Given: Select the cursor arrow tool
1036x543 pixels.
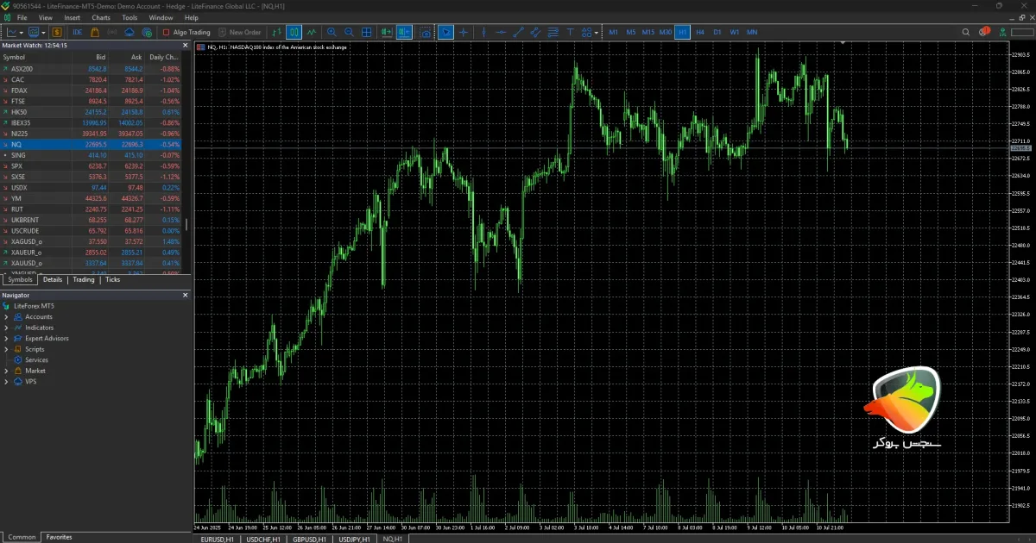Looking at the screenshot, I should click(x=445, y=32).
